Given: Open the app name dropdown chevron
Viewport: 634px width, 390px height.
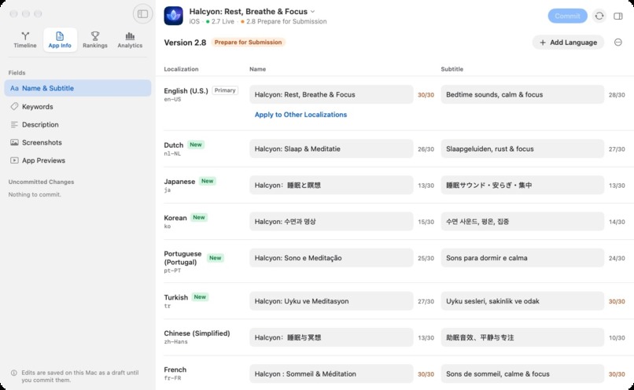Looking at the screenshot, I should [x=312, y=12].
